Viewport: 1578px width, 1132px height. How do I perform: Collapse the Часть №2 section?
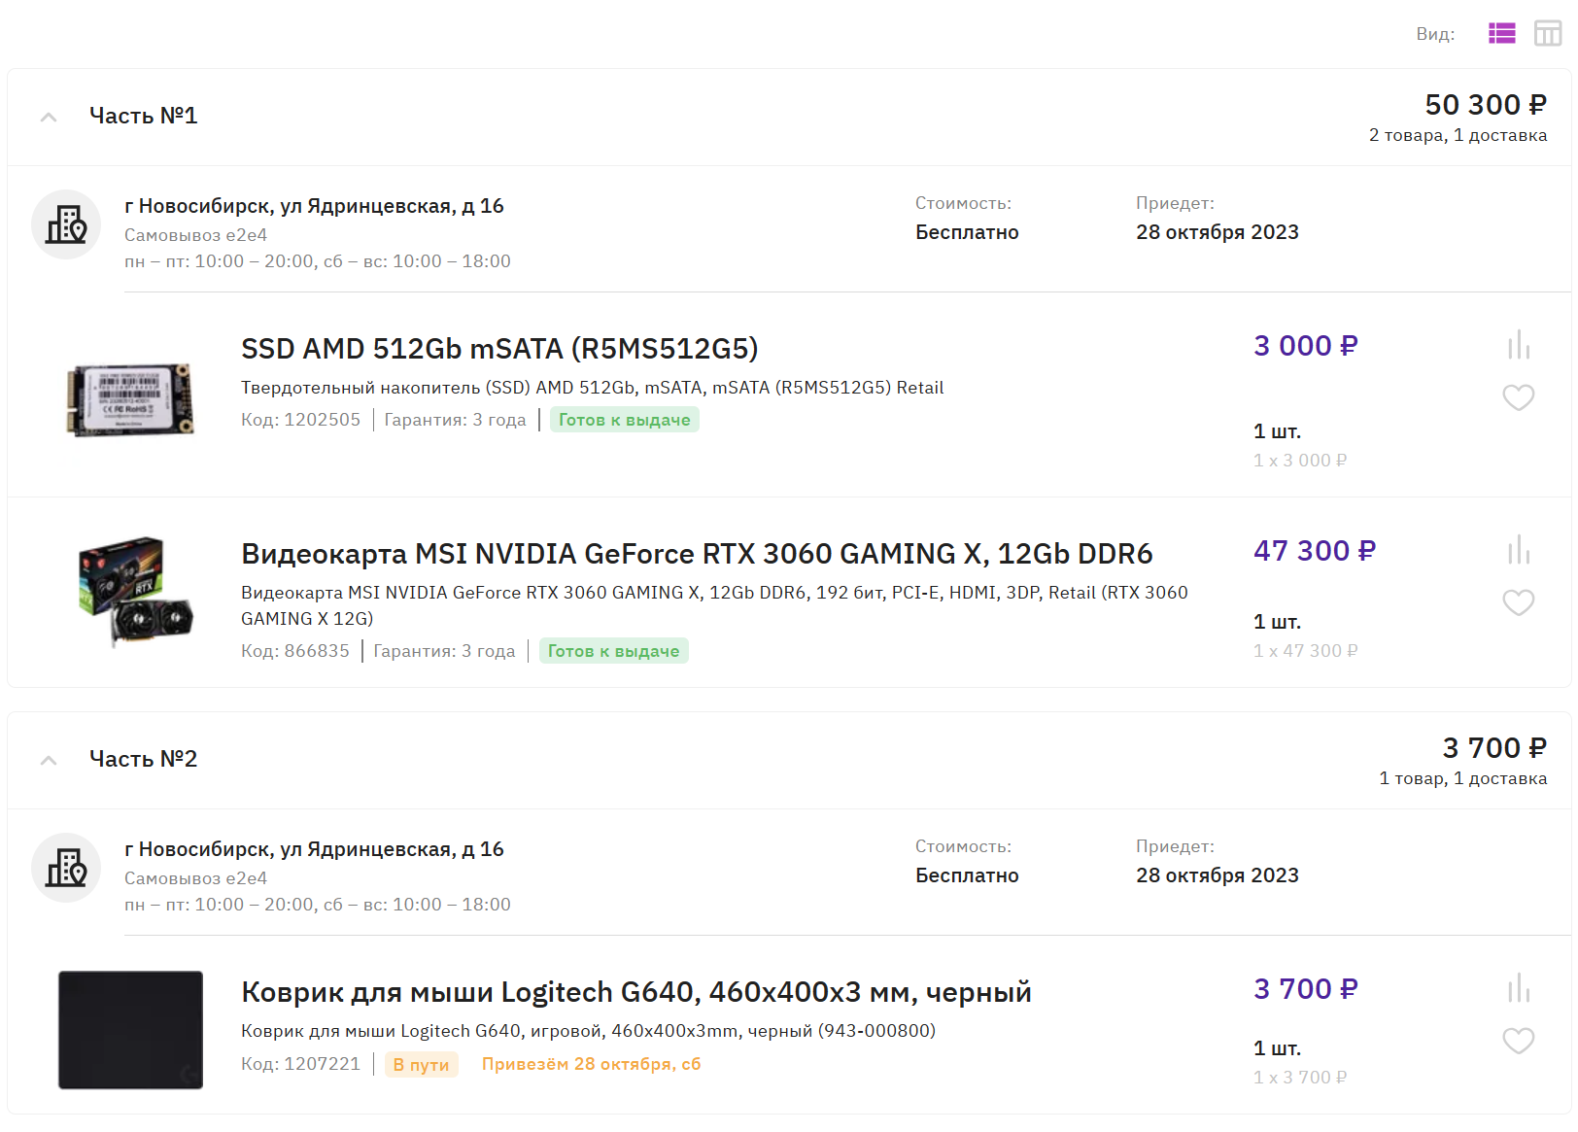point(49,760)
